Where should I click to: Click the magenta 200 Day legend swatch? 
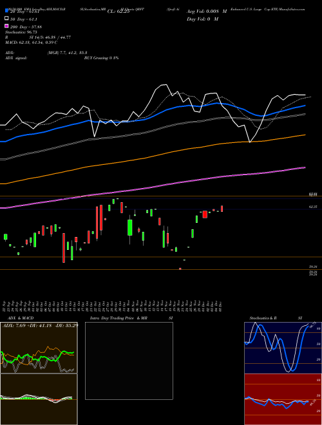(x=6, y=26)
